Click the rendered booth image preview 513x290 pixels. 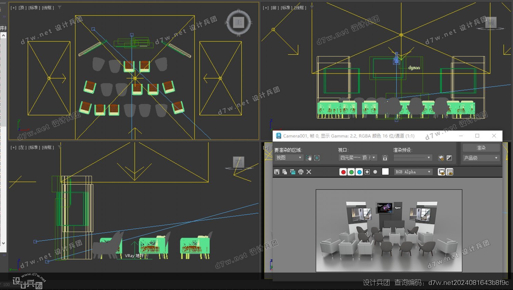pyautogui.click(x=389, y=230)
